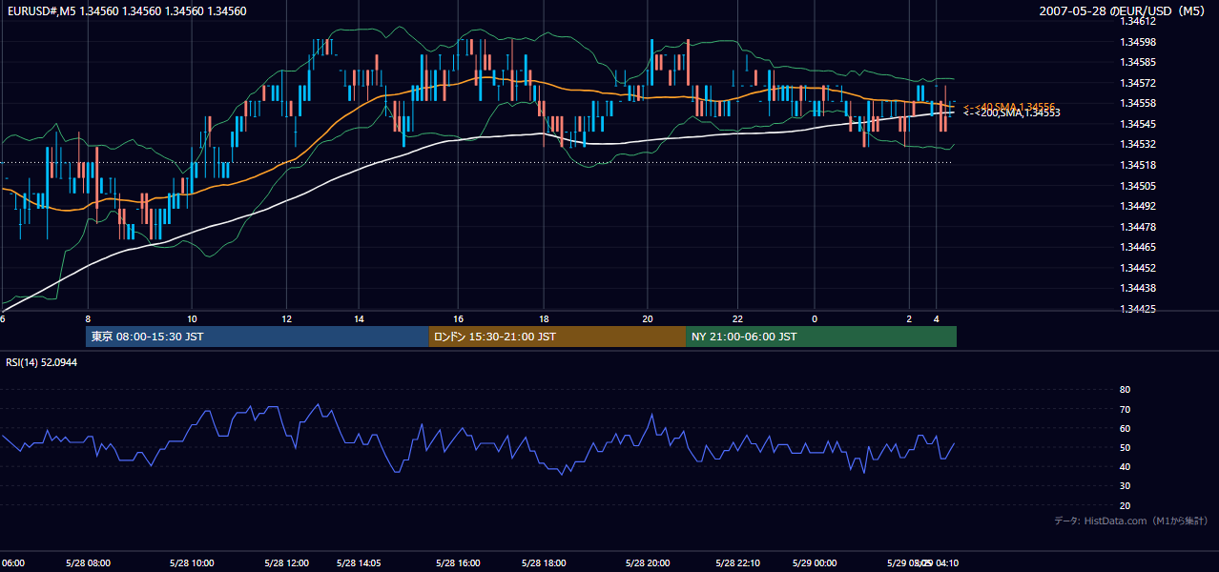
Task: Click hour label 10 under price chart
Action: pos(192,318)
